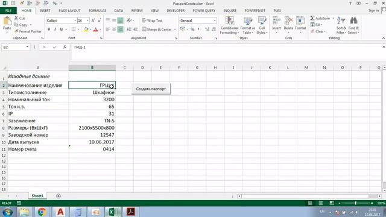Select cell with value 2100x5500x800
386x217 pixels.
pos(92,128)
